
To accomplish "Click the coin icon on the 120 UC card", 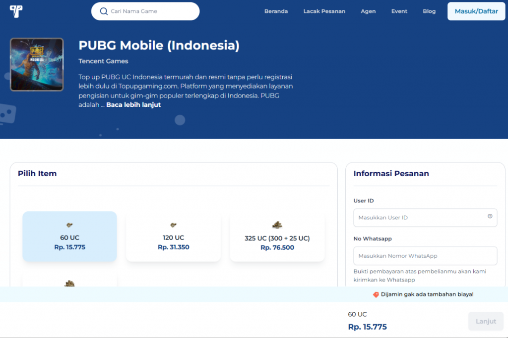I will 173,225.
